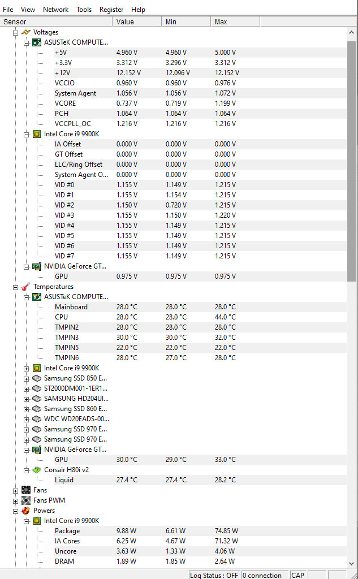The width and height of the screenshot is (358, 579).
Task: Click the Voltages lightning bolt icon
Action: (26, 32)
